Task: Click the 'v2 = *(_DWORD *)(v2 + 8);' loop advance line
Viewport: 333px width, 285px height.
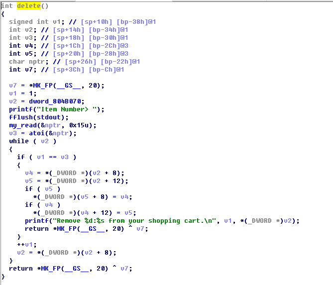Action: (67, 253)
